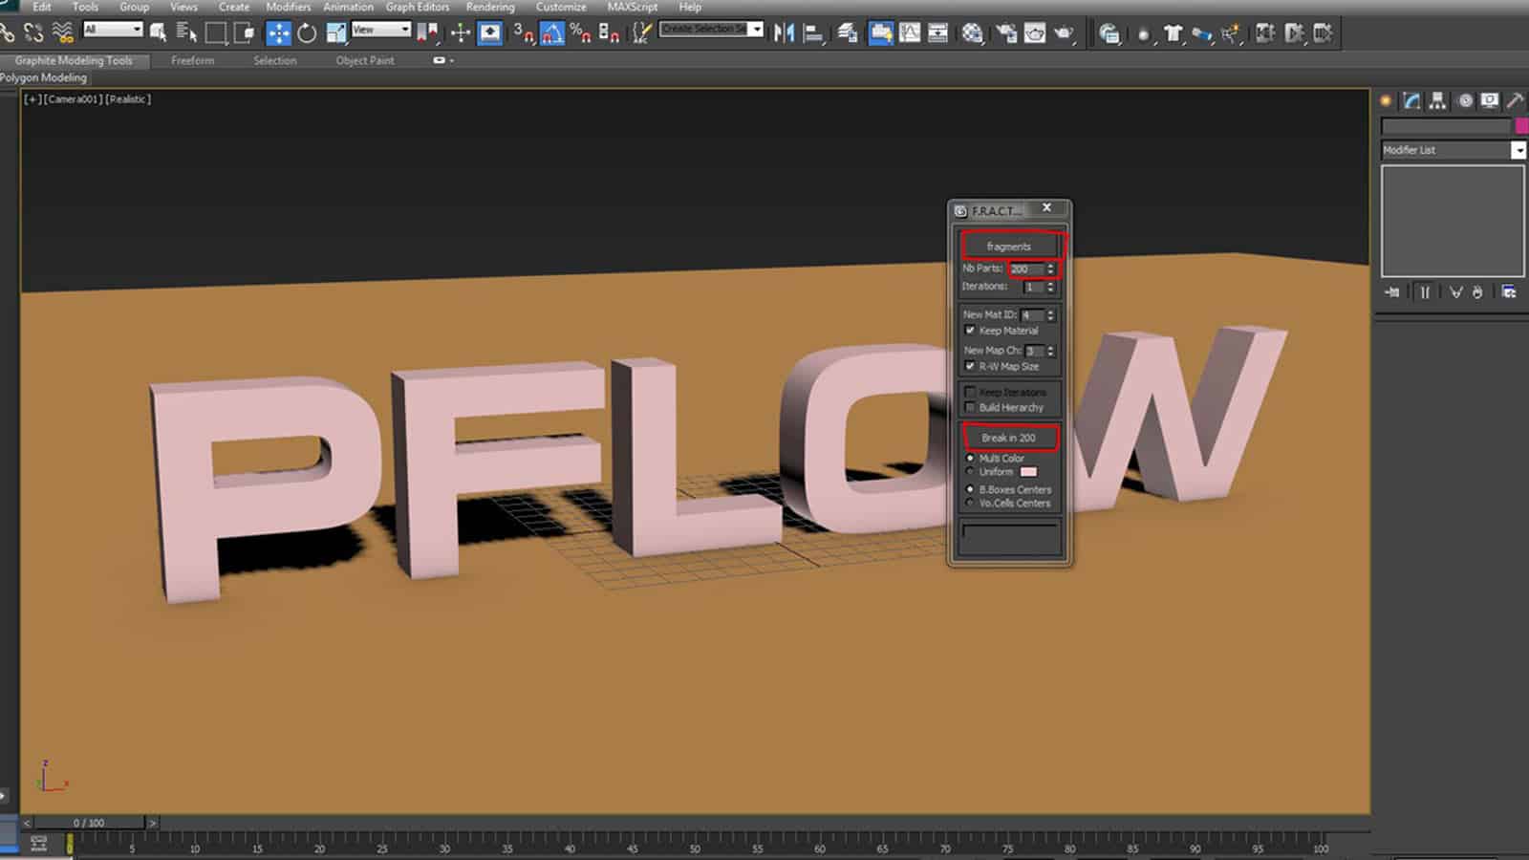
Task: Click the pink Uniform color swatch
Action: [x=1028, y=471]
